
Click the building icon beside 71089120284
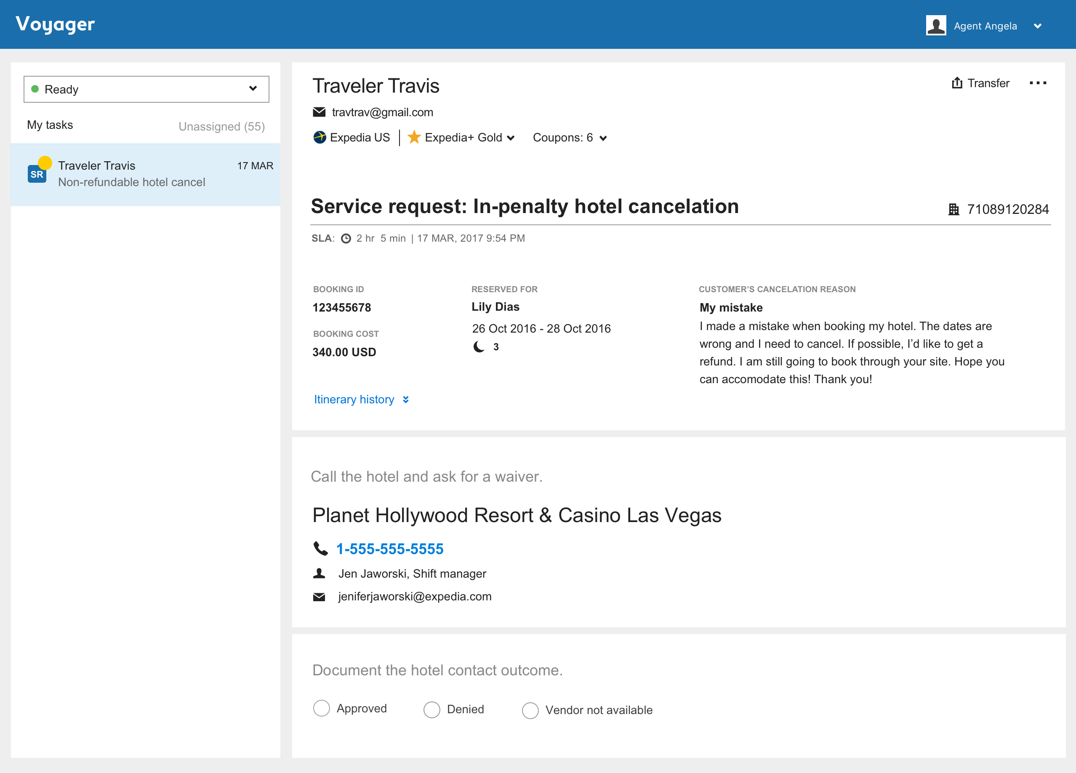click(x=953, y=209)
